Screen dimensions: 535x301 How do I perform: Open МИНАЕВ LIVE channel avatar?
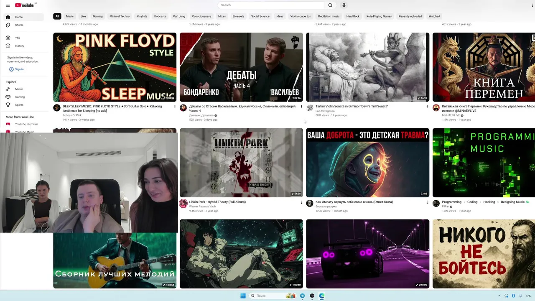click(436, 108)
